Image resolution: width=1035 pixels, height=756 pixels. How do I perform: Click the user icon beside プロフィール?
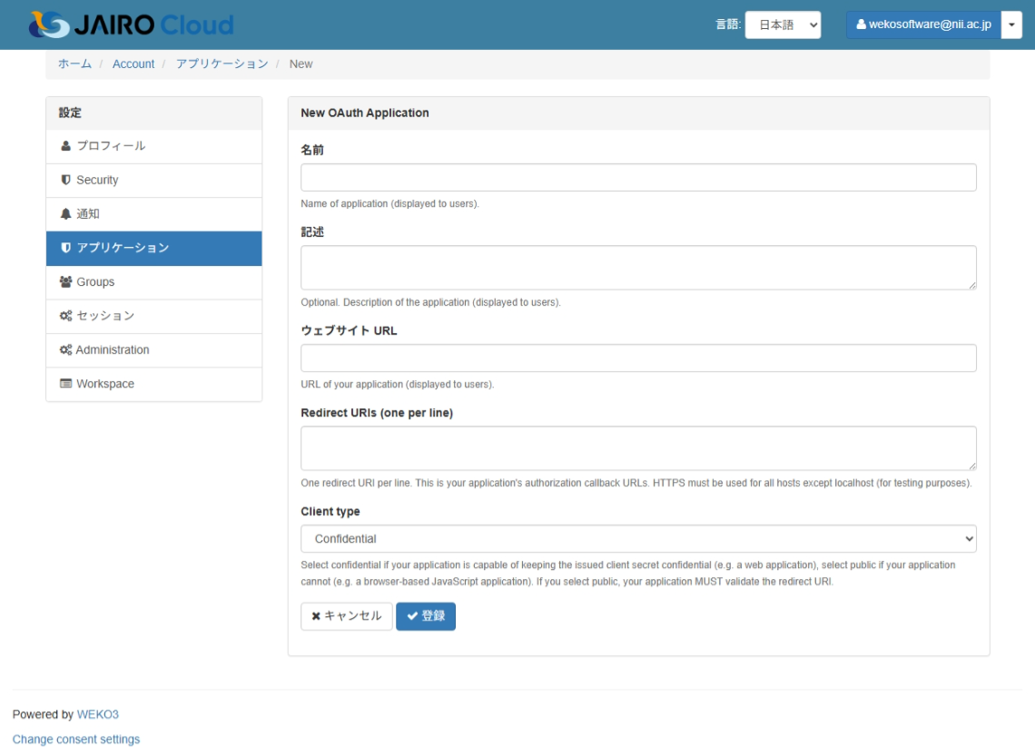(x=65, y=146)
